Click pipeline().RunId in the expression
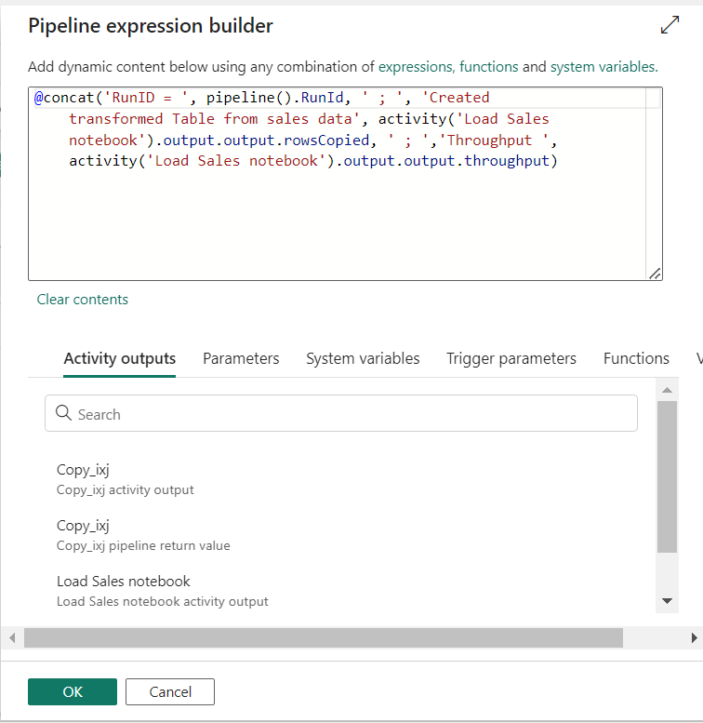Image resolution: width=703 pixels, height=723 pixels. [x=275, y=98]
